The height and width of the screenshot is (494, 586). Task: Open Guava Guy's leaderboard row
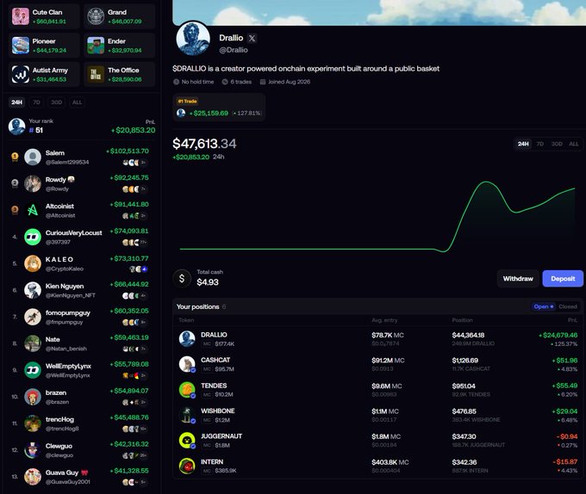coord(80,477)
